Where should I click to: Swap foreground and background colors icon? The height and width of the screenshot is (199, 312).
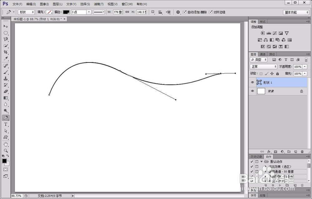[x=8, y=156]
